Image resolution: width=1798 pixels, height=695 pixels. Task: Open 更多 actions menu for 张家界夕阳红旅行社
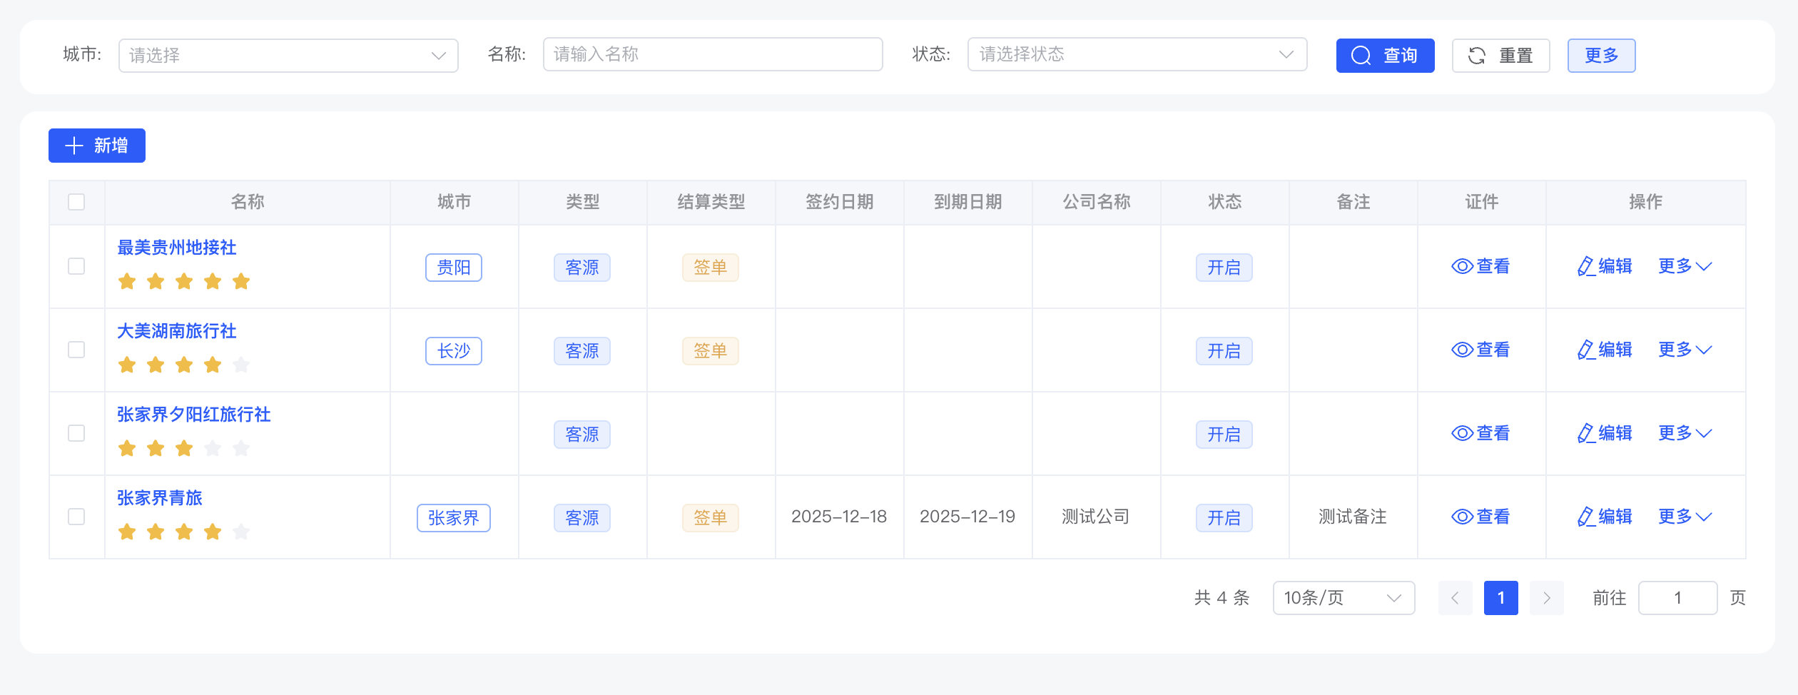pyautogui.click(x=1684, y=434)
